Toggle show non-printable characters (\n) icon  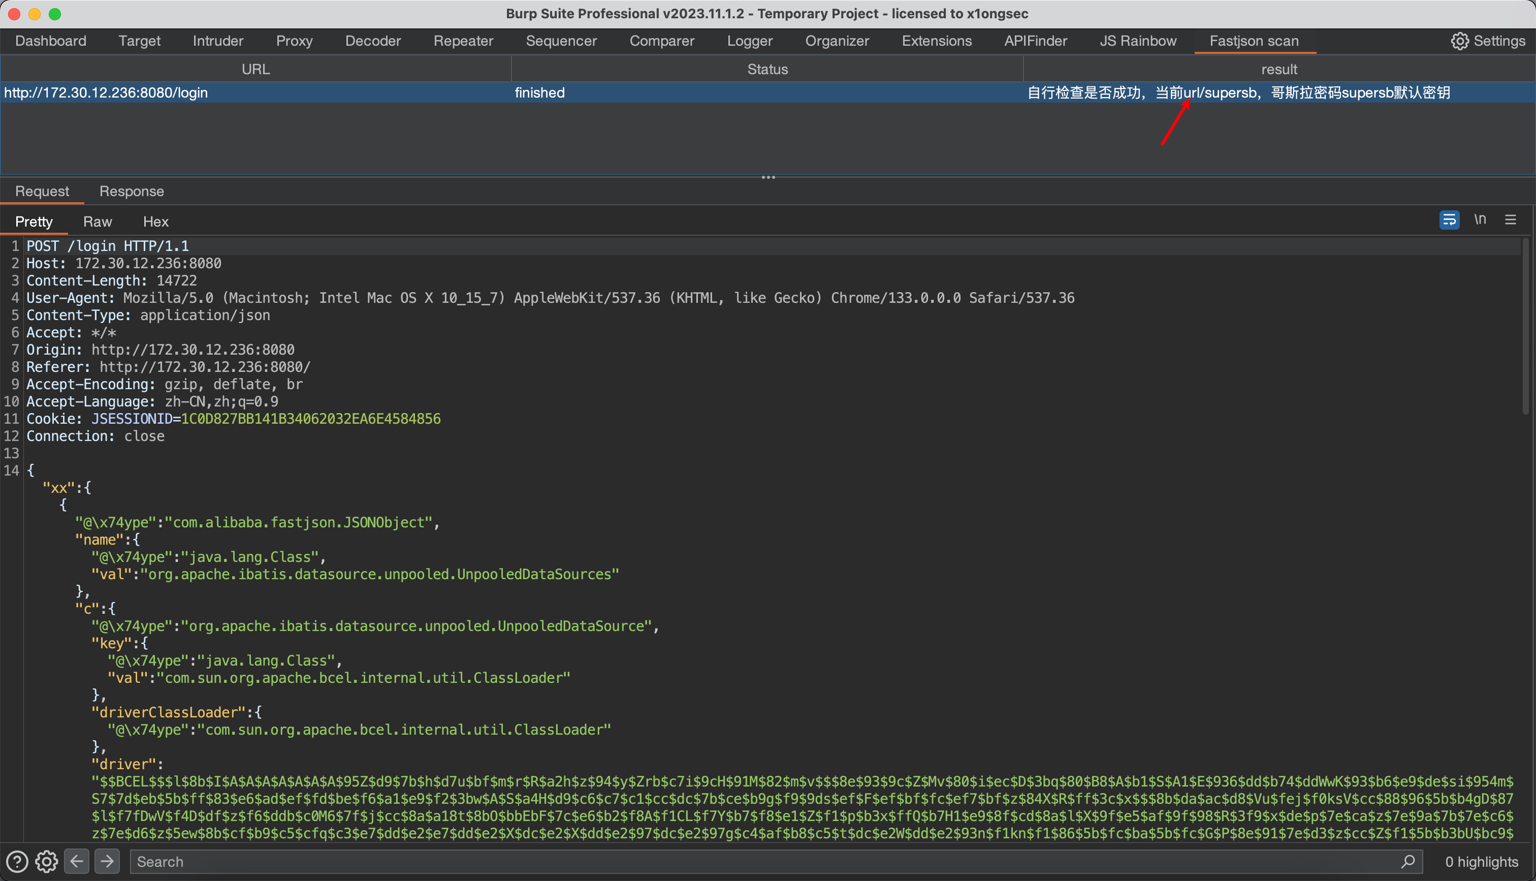pyautogui.click(x=1480, y=219)
